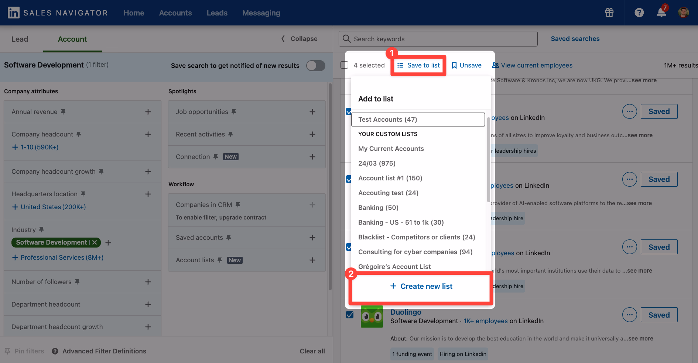Pin the Headquarters location filter
The width and height of the screenshot is (698, 363).
(x=83, y=194)
